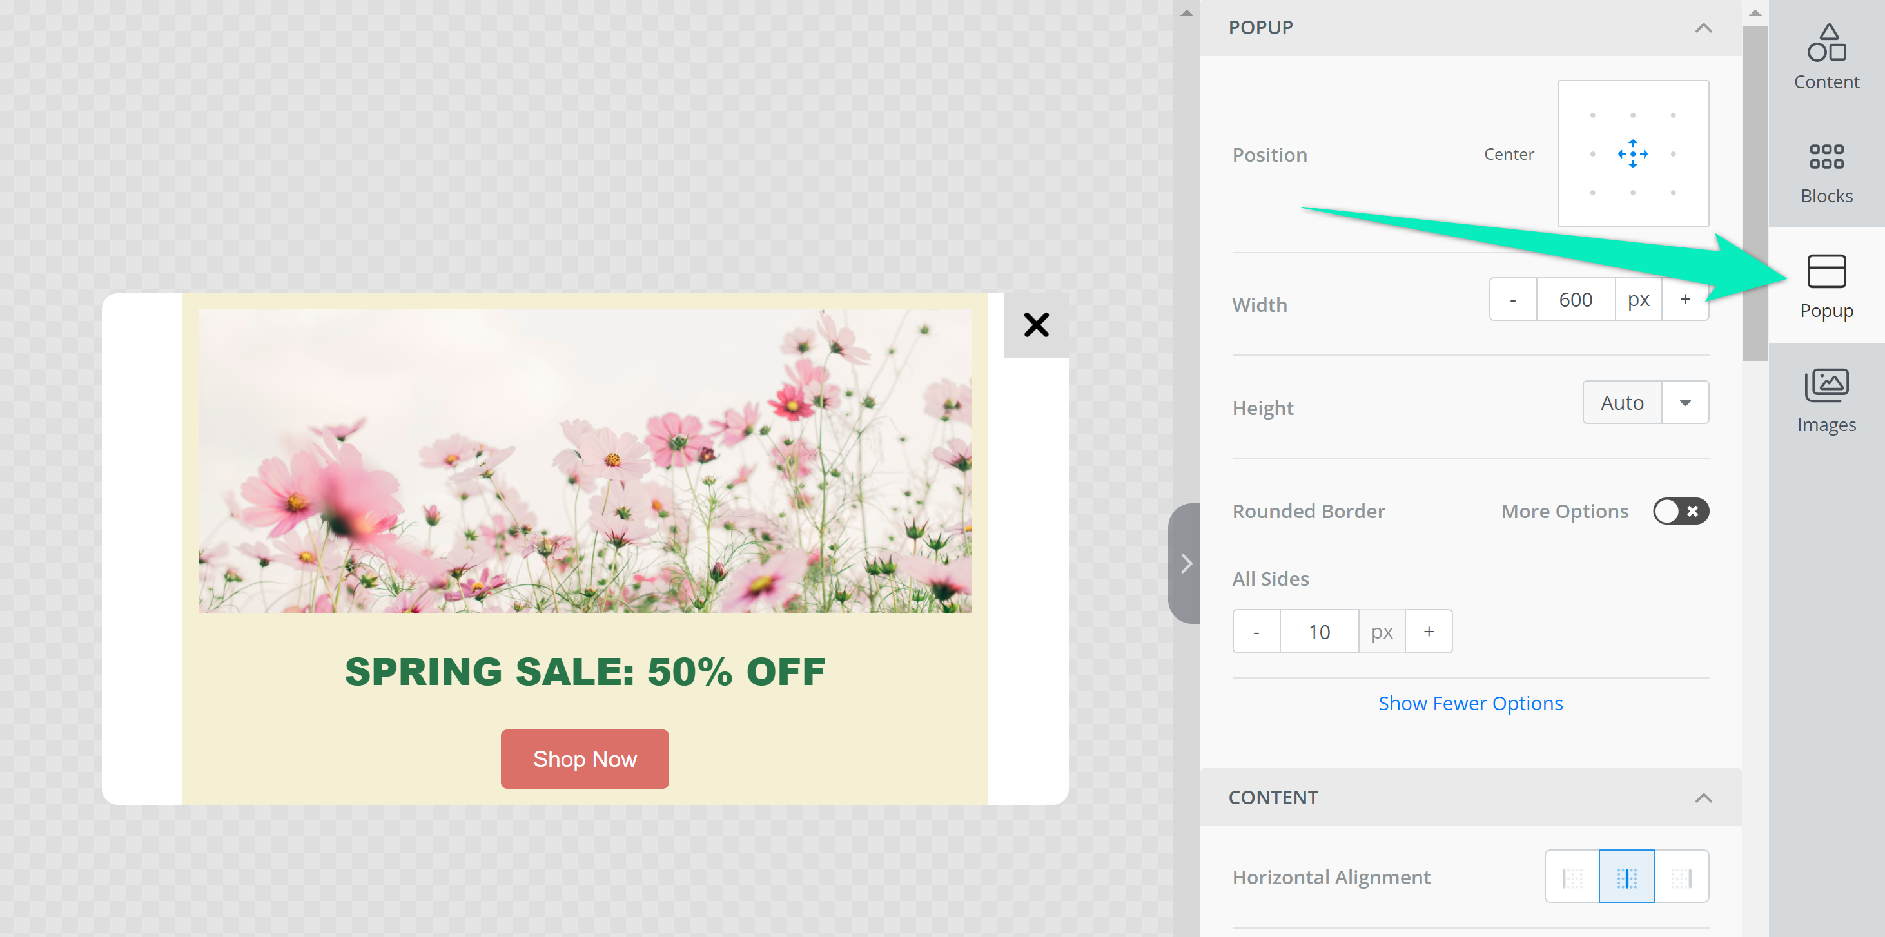Click the Shop Now button
Viewport: 1885px width, 937px height.
tap(584, 758)
